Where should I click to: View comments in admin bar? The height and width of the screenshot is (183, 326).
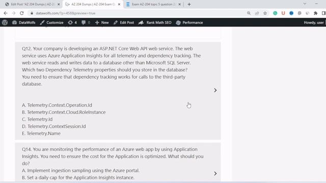point(86,22)
